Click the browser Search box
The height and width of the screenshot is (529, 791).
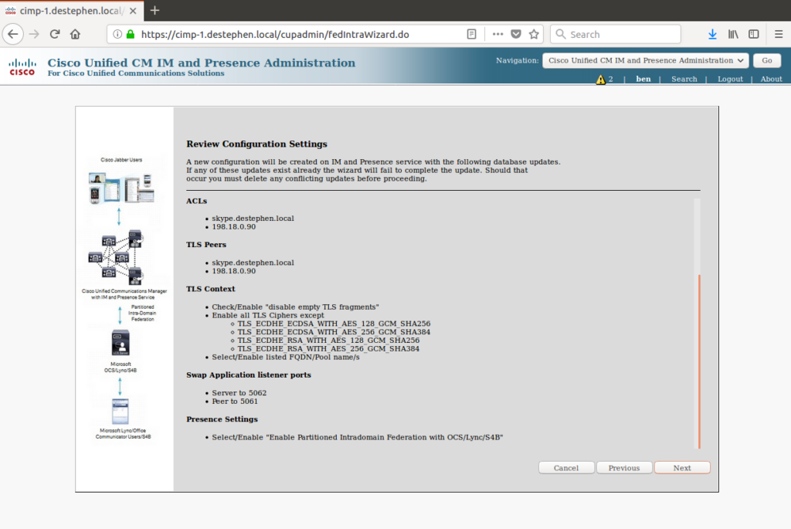click(616, 34)
